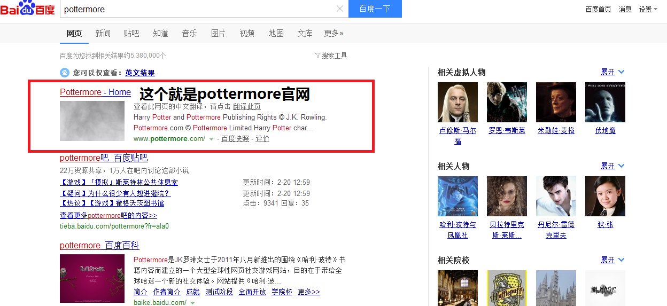Open 百度快照 cached page link

tap(235, 138)
